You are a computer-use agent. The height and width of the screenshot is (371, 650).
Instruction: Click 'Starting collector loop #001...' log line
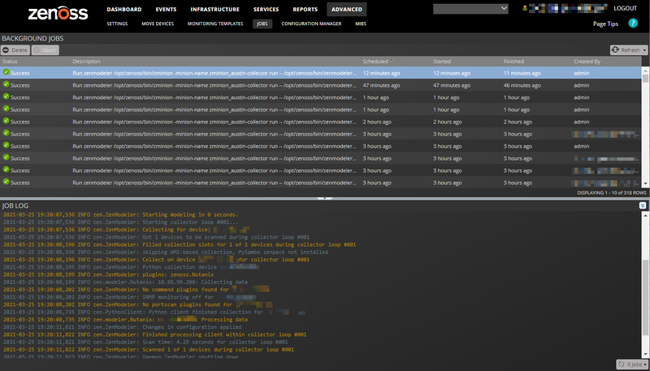[120, 222]
